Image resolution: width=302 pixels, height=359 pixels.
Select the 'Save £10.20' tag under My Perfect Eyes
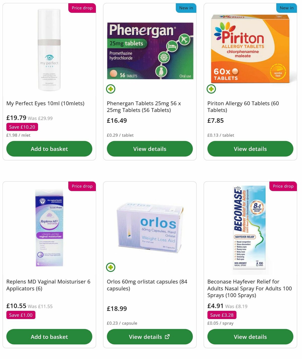click(x=22, y=127)
